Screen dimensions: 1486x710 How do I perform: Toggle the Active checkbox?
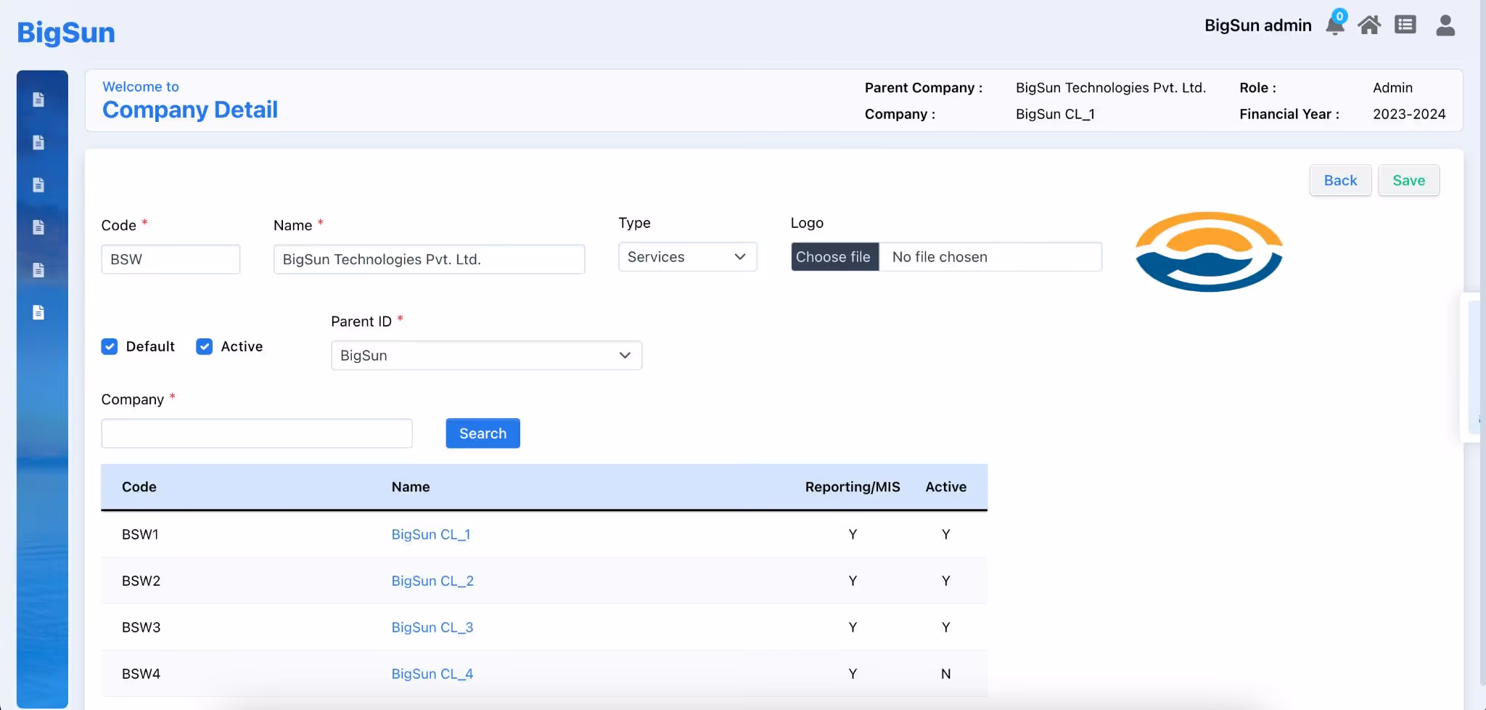[x=205, y=346]
